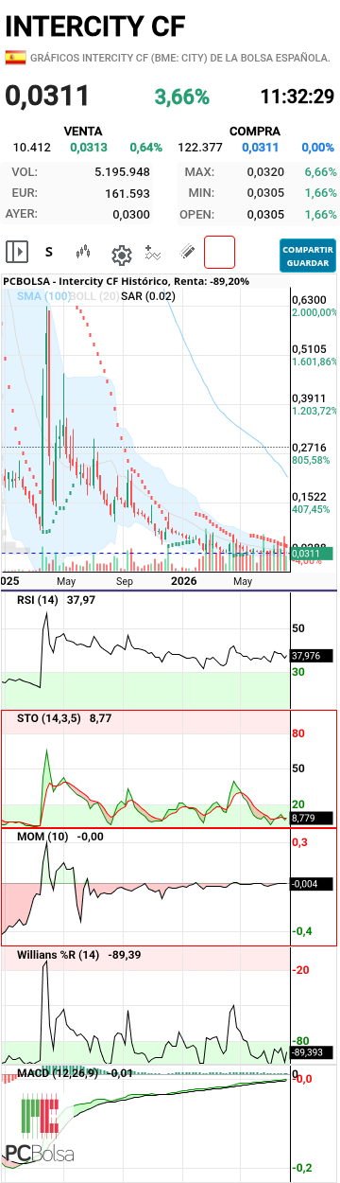Click the Spanish flag icon
The image size is (340, 1183).
pos(15,58)
